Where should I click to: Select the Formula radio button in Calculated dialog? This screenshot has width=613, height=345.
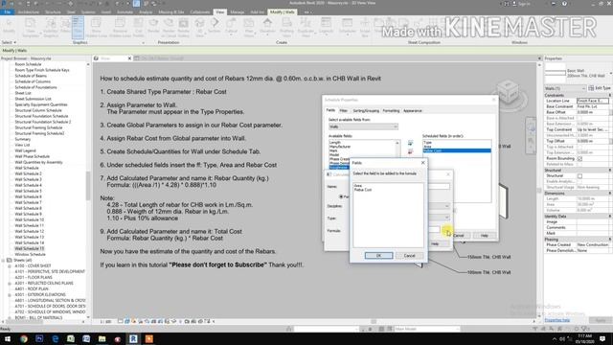(341, 196)
